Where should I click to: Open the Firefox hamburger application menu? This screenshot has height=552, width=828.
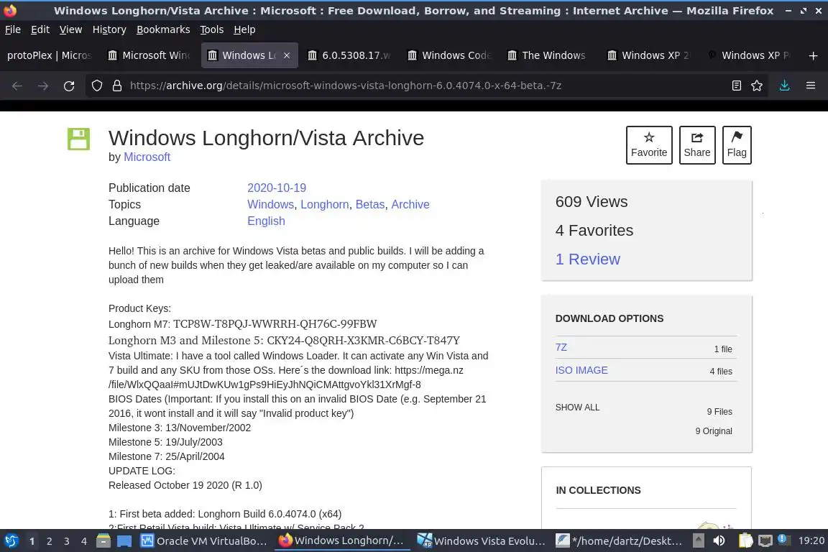point(811,86)
